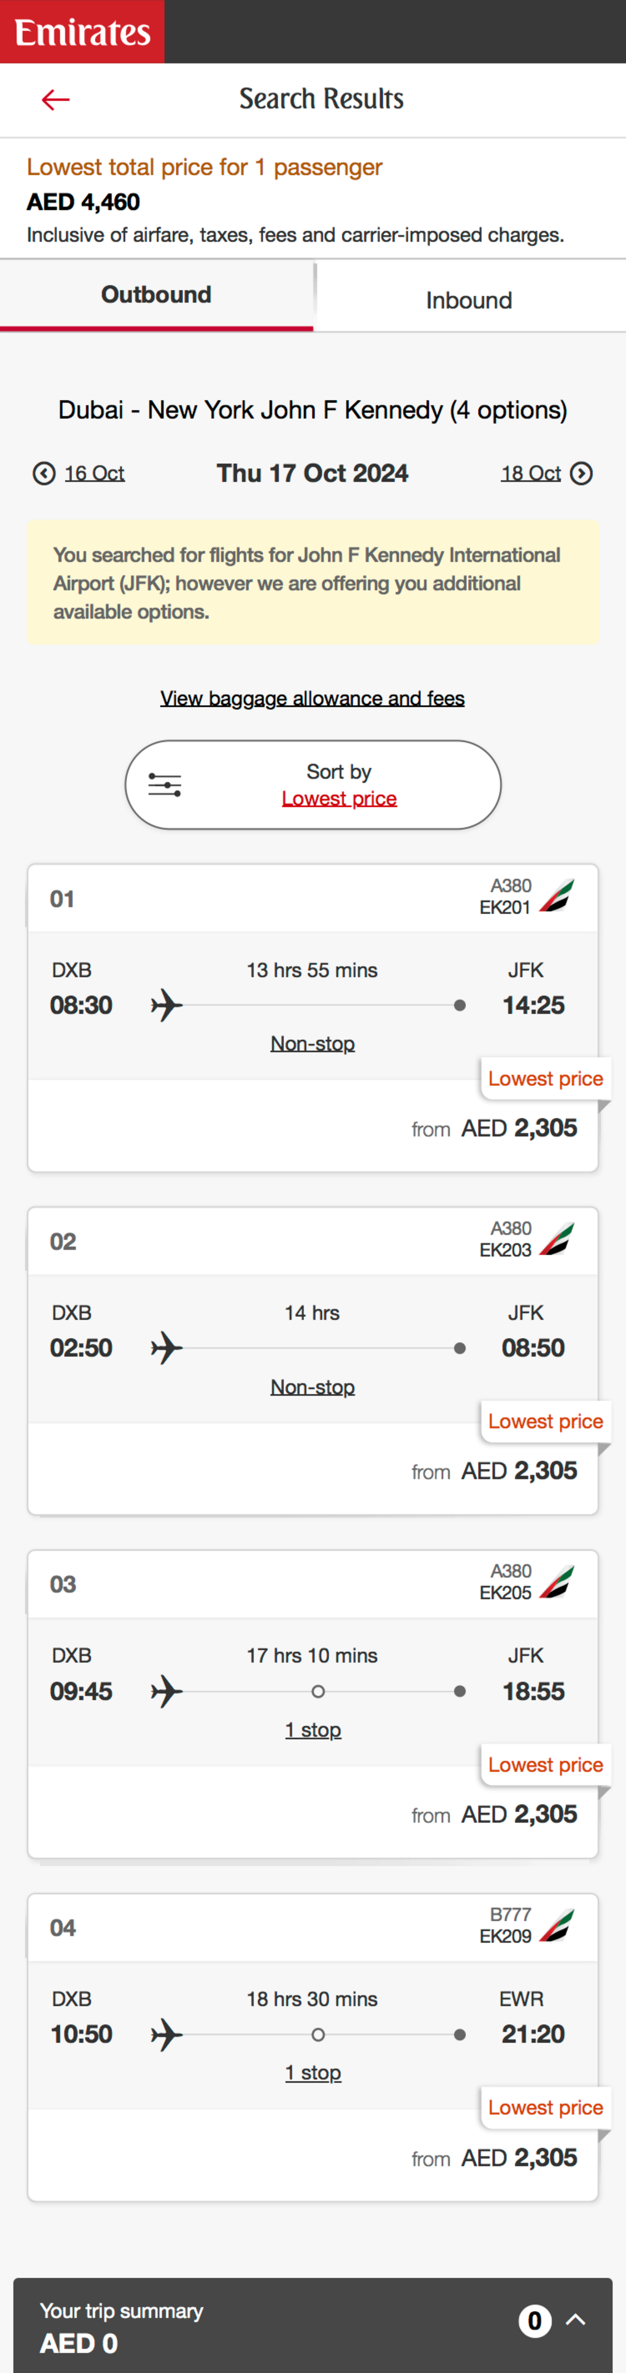Go to previous day arrow icon
The height and width of the screenshot is (2373, 626).
[x=43, y=473]
